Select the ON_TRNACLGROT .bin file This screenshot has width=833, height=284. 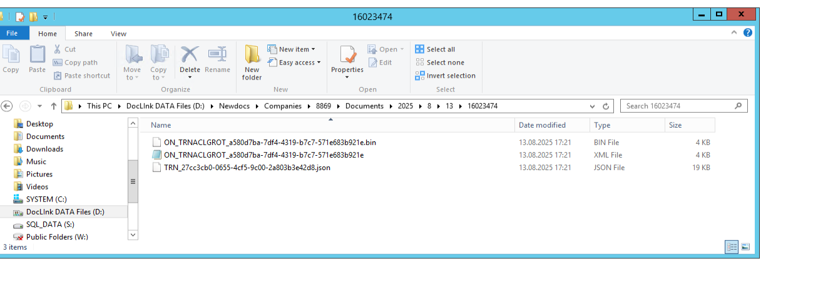tap(270, 142)
